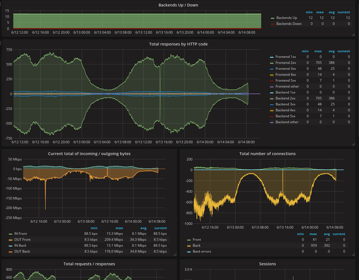Click the 959 max value for Back connections
Screen dimensions: 359x280
[314, 246]
